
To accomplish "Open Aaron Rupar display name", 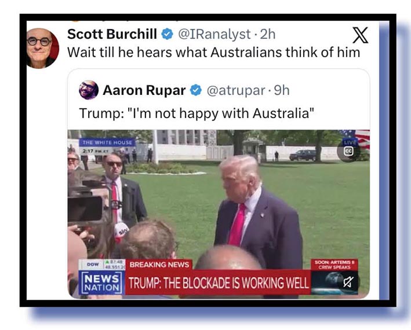I will 144,90.
